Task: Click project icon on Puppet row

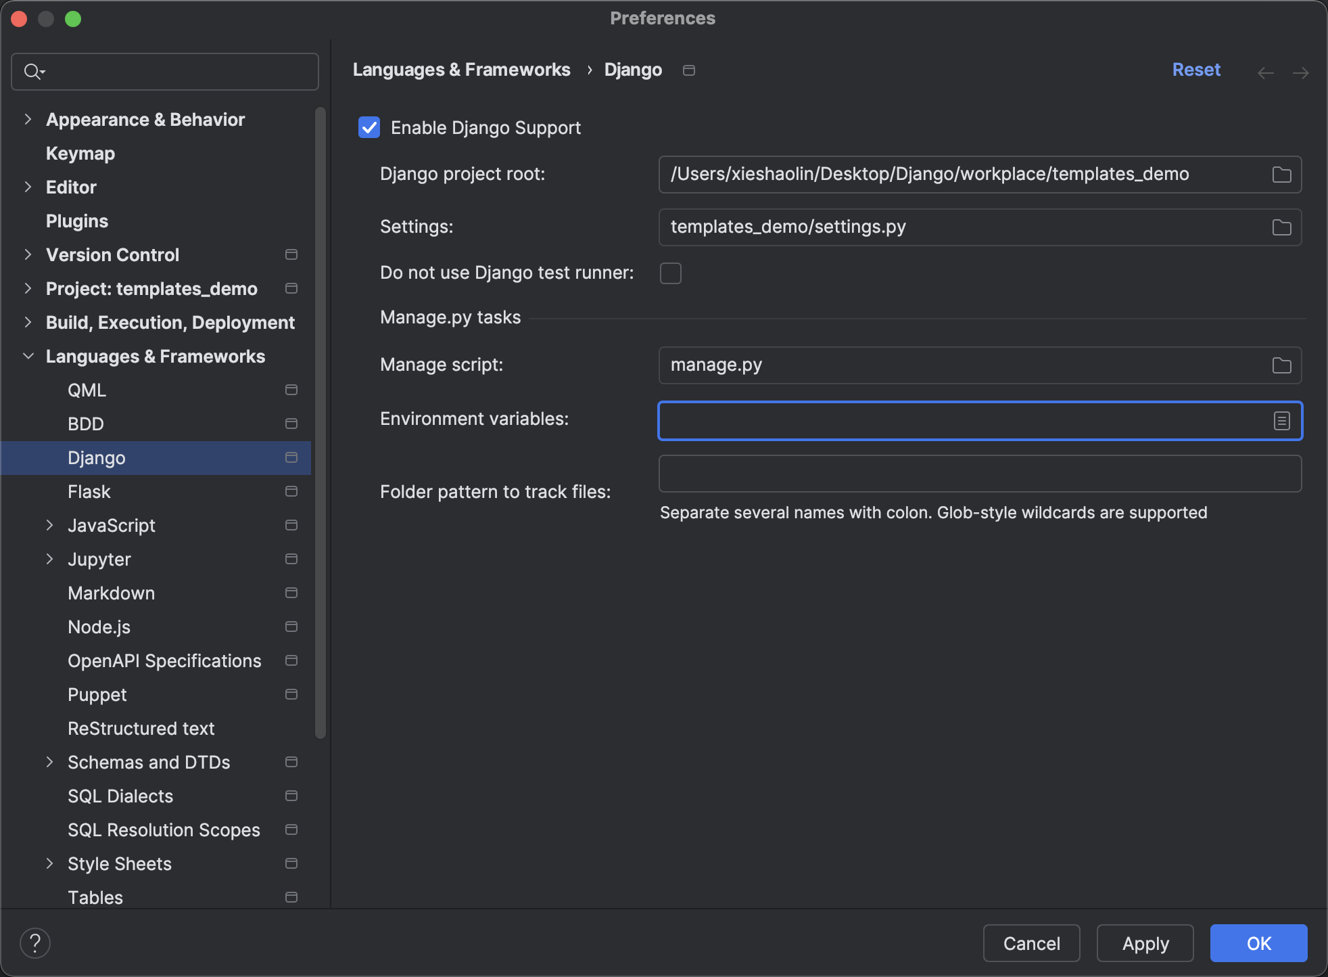Action: tap(291, 694)
